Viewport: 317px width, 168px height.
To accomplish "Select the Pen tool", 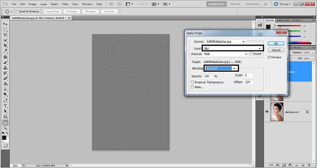I will tap(5, 100).
